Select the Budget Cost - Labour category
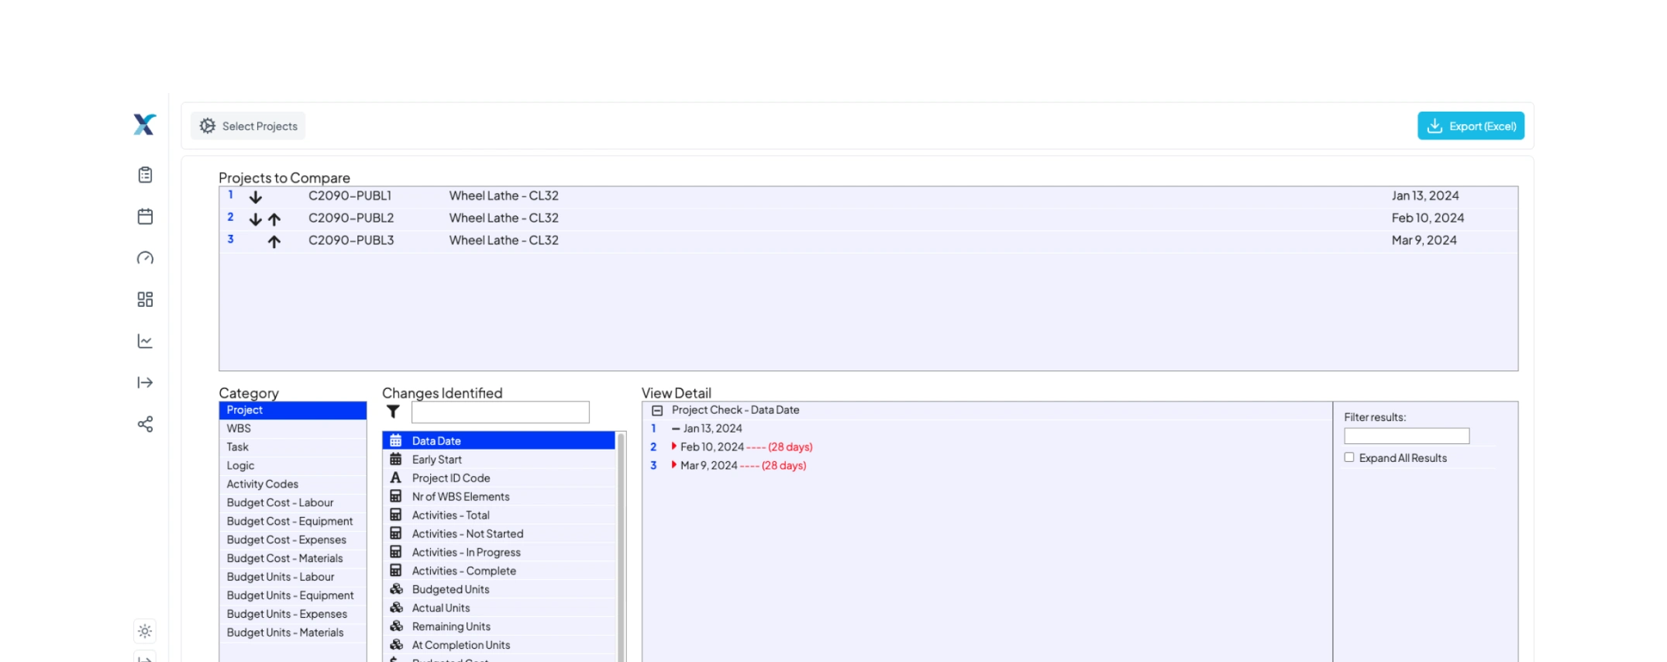The image size is (1667, 662). (280, 502)
